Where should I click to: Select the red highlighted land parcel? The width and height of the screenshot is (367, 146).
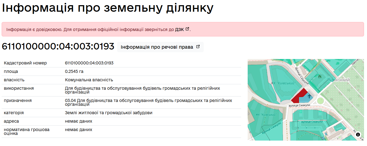tap(298, 97)
